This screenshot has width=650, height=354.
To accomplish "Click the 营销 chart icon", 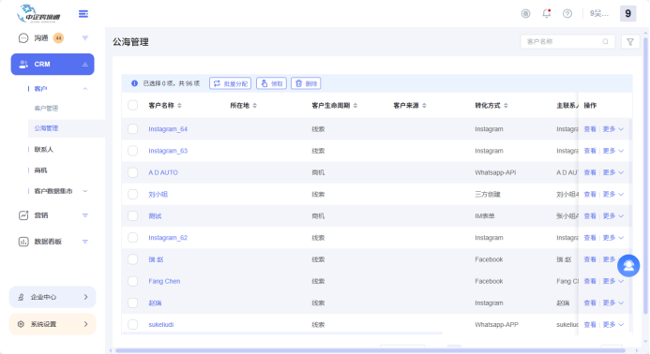I will coord(23,215).
